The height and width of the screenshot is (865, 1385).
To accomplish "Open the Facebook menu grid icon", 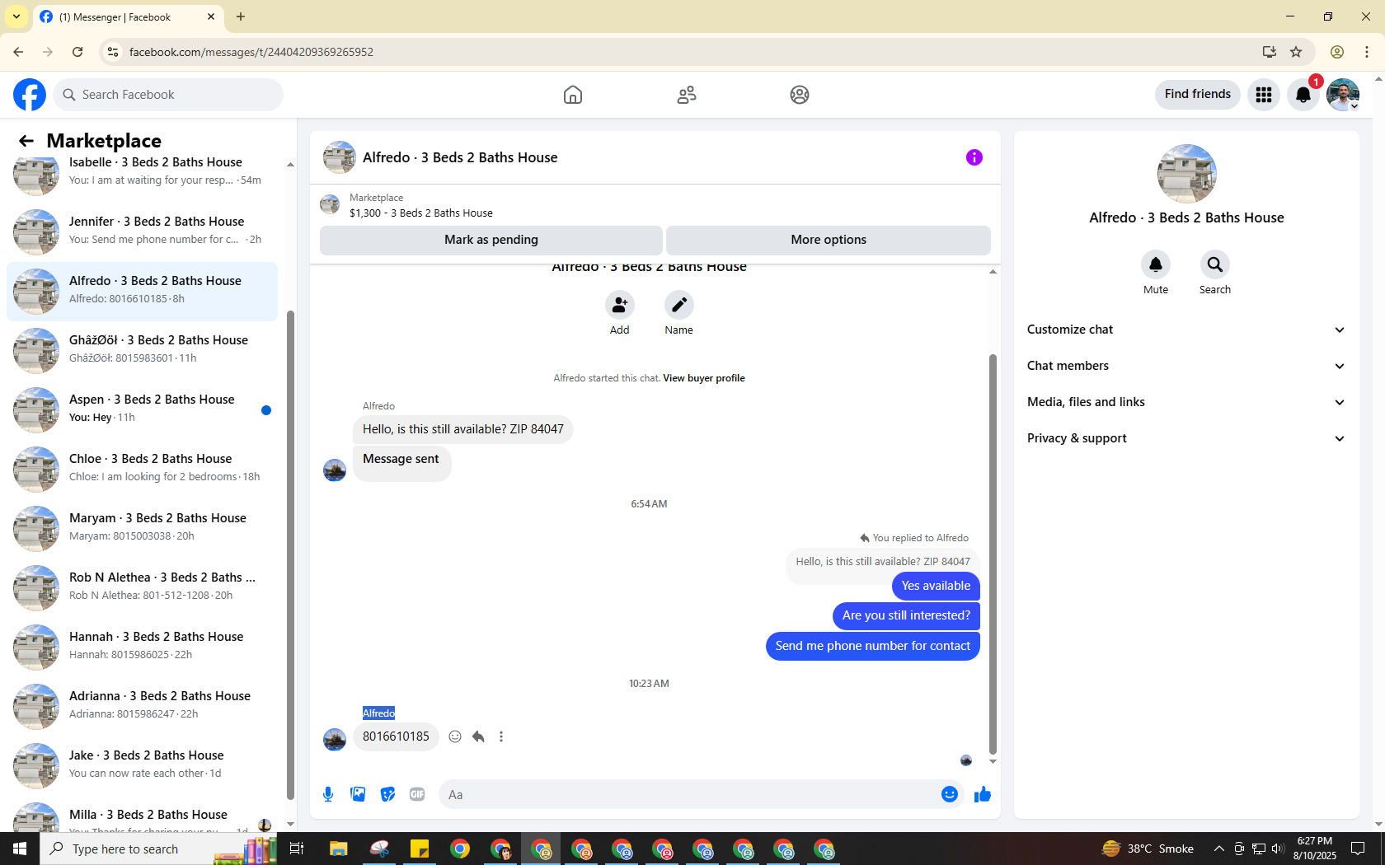I will click(x=1264, y=95).
